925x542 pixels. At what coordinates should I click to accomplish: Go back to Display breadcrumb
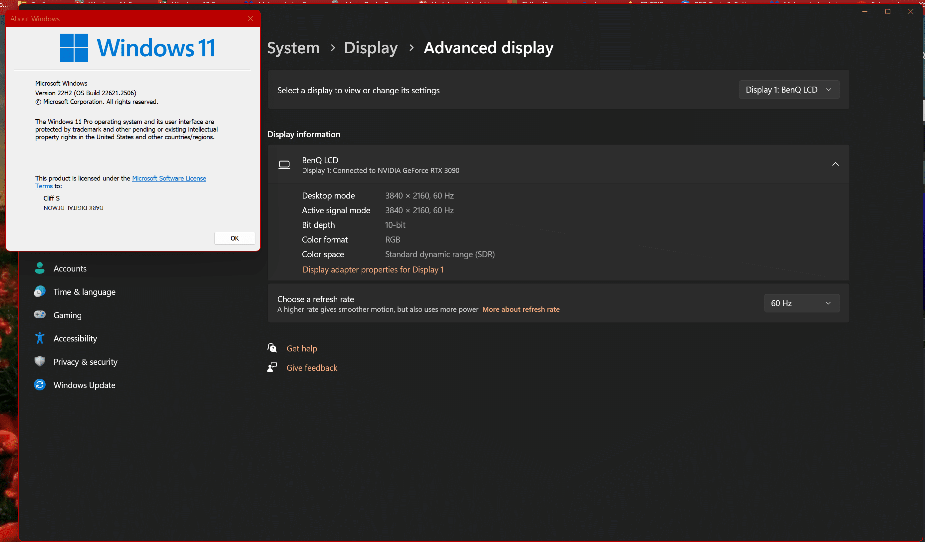tap(371, 48)
